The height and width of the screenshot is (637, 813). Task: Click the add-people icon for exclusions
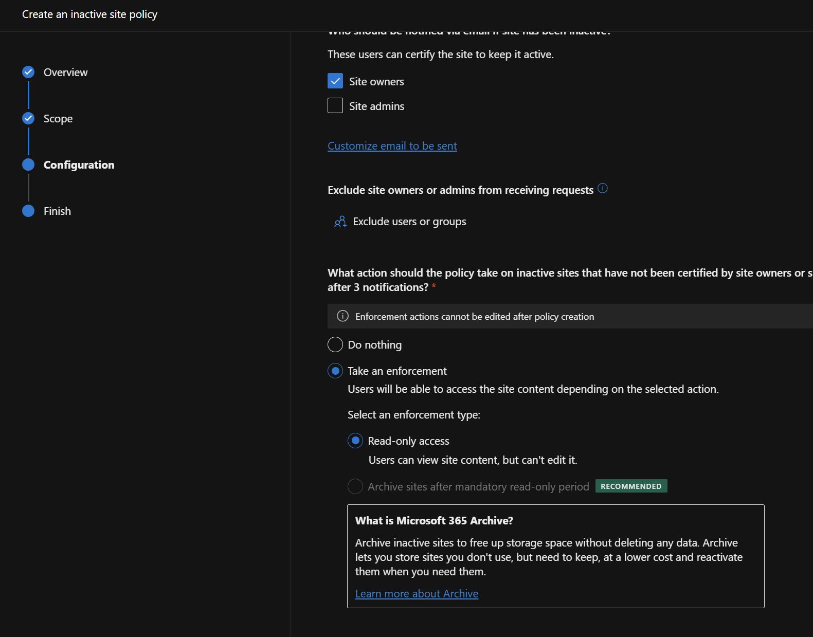pyautogui.click(x=340, y=222)
